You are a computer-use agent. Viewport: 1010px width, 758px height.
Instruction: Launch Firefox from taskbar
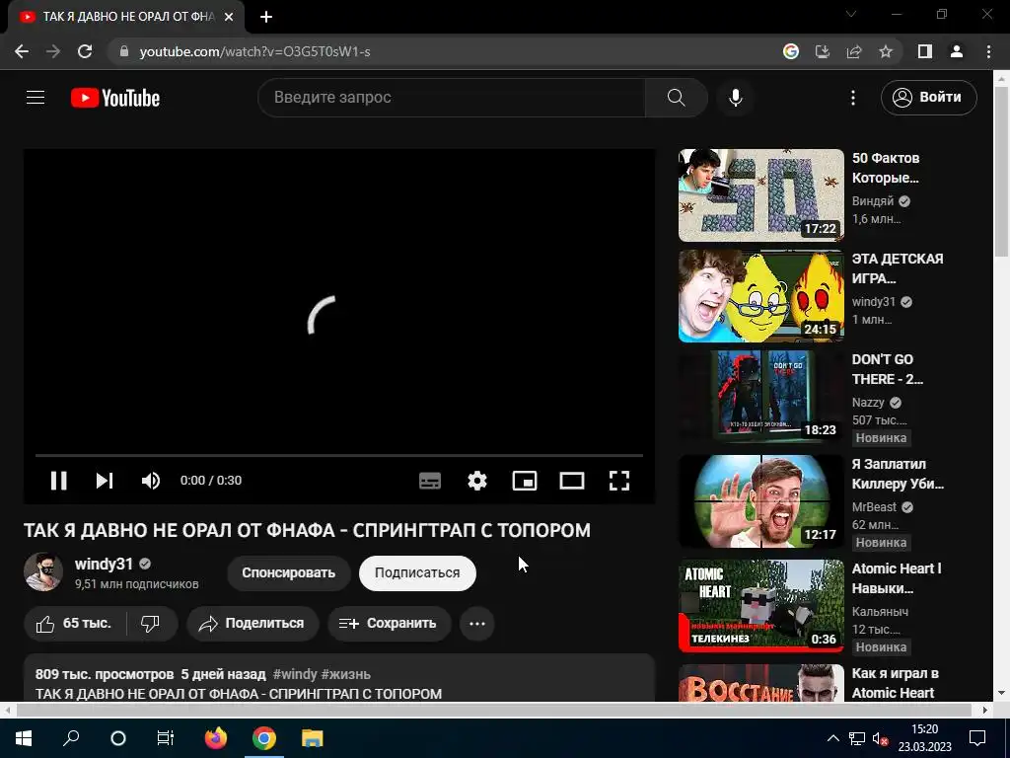coord(216,738)
